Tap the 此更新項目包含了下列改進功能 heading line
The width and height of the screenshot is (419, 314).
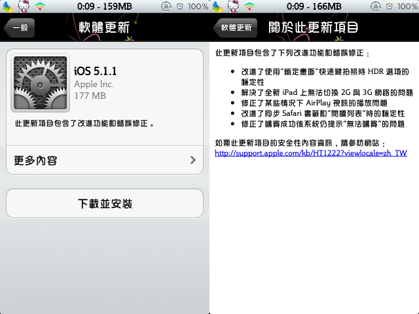point(293,53)
